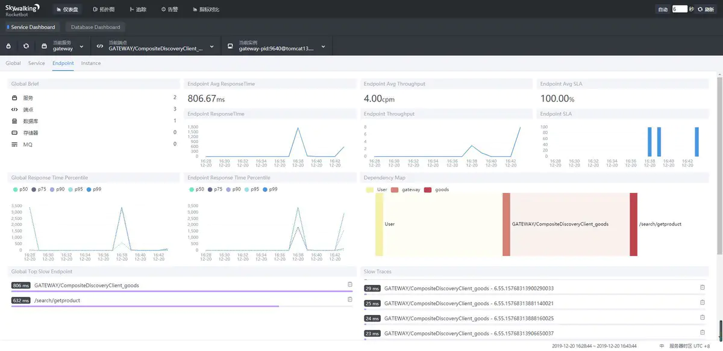The image size is (723, 351).
Task: Toggle p99 series in Endpoint Response Time Percentile
Action: (269, 189)
